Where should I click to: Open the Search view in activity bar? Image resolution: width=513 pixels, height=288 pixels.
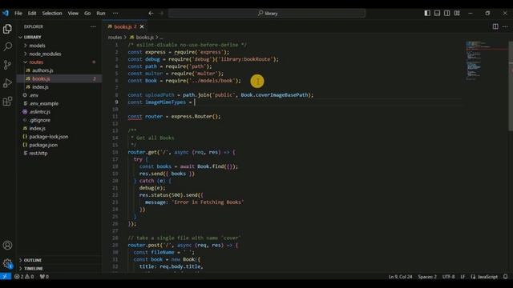point(7,46)
